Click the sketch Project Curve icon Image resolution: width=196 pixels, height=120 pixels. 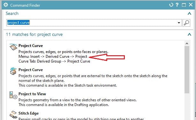pos(13,71)
